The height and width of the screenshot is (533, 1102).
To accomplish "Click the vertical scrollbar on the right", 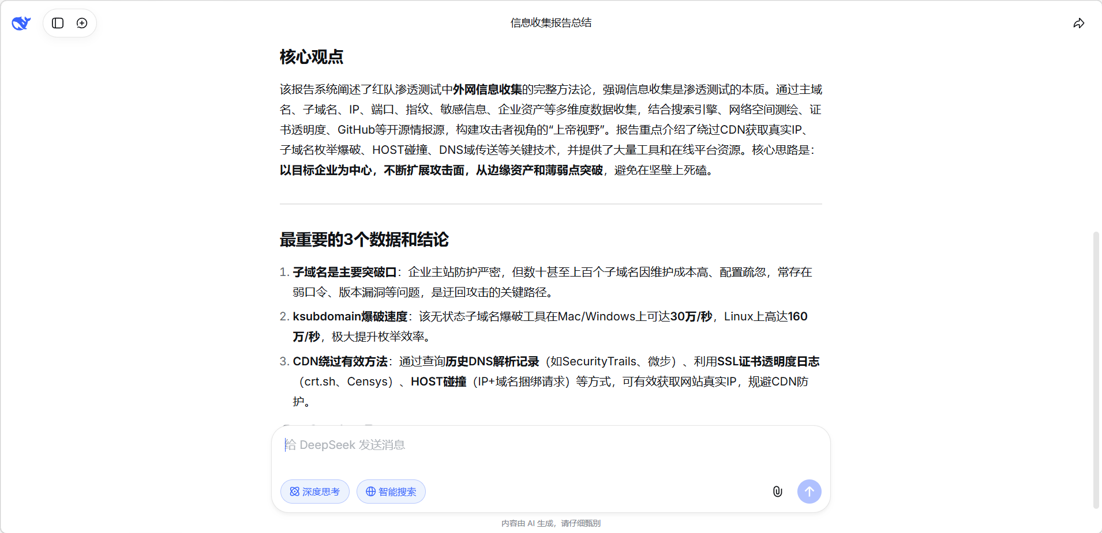I will 1096,369.
